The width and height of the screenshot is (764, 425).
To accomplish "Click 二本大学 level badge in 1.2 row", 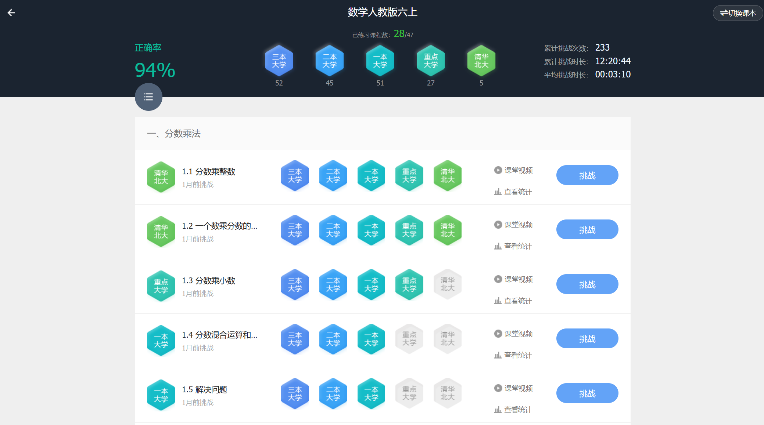I will pos(333,230).
